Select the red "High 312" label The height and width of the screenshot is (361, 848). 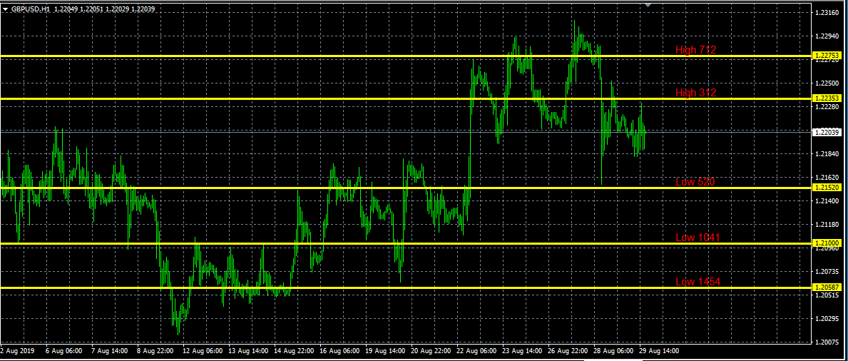695,93
